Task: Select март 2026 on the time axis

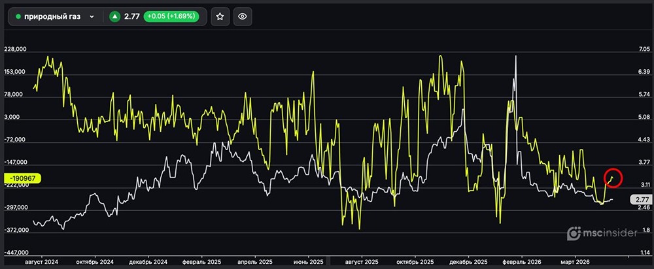Action: 577,261
